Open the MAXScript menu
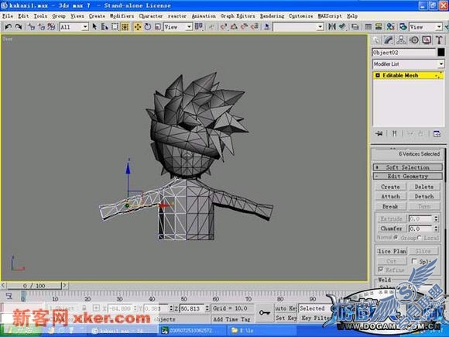Viewport: 449px width, 337px height. coord(330,16)
